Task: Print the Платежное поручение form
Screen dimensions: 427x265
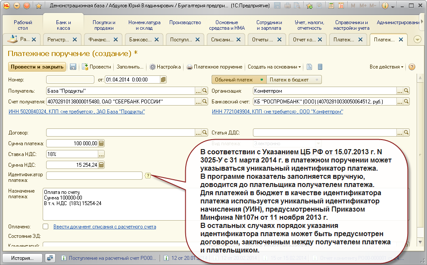Action: coord(214,67)
